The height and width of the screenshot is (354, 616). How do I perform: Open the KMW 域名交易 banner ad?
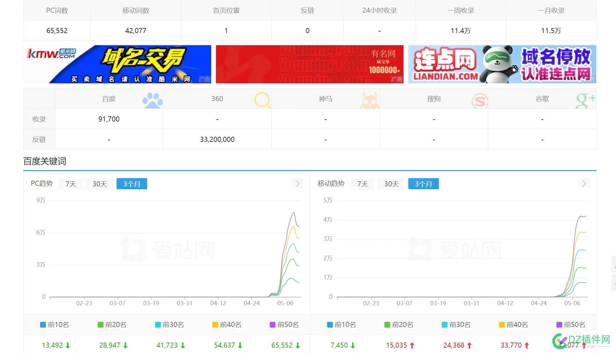coord(117,64)
